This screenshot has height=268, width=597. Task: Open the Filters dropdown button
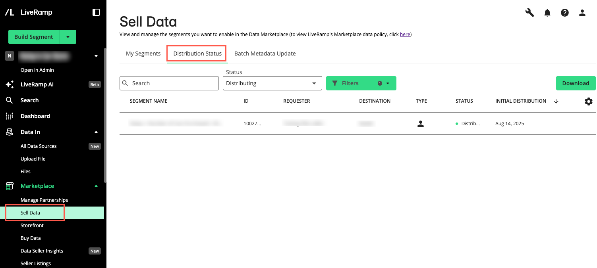(x=361, y=83)
